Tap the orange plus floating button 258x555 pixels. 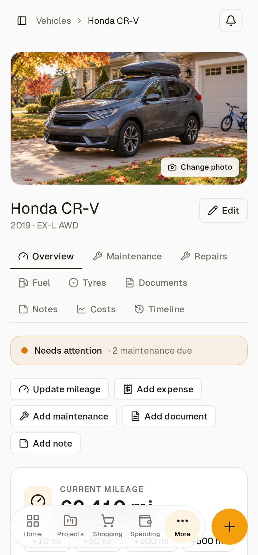(230, 527)
